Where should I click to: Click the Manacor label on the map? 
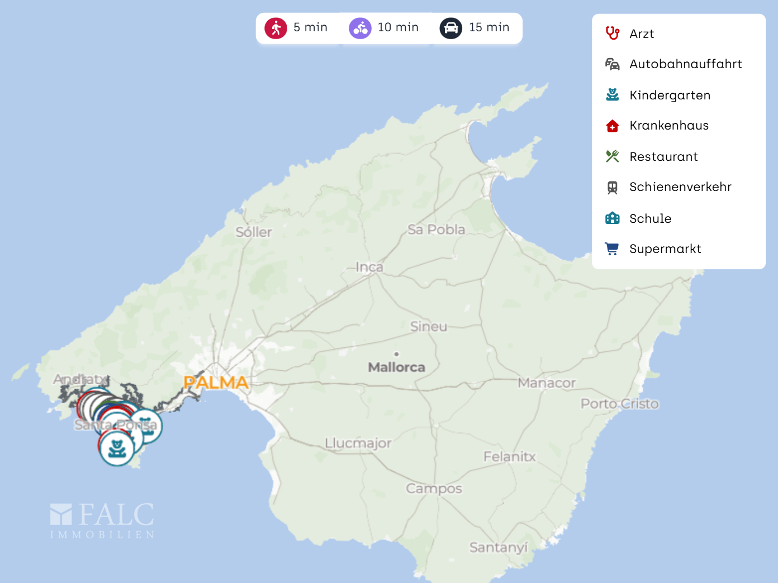(x=546, y=383)
